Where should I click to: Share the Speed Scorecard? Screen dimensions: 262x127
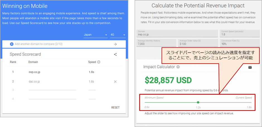(115, 54)
